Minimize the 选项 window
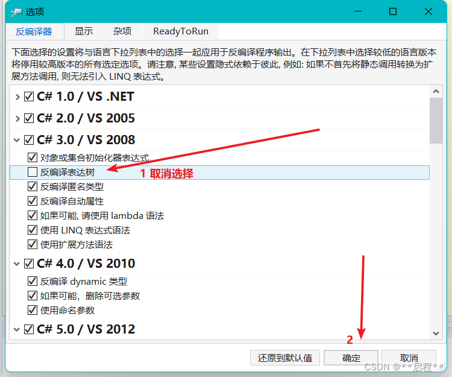This screenshot has width=452, height=377. click(x=358, y=11)
